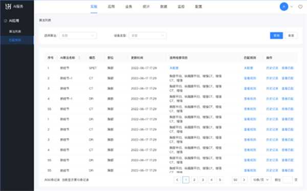The height and width of the screenshot is (191, 307).
Task: Click the 共50条记录 record count text
Action: [x=52, y=180]
